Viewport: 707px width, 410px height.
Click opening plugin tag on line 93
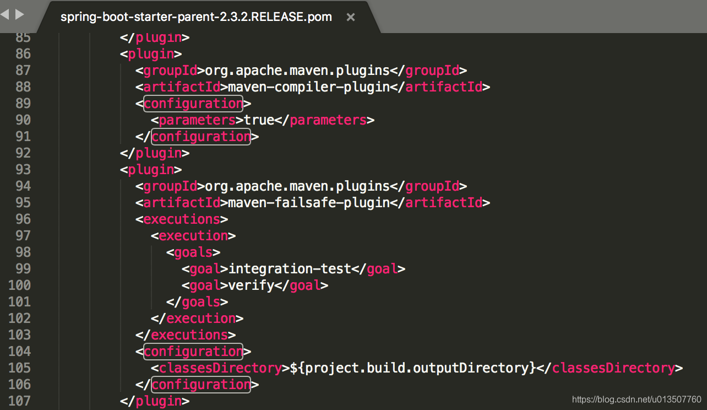point(151,170)
